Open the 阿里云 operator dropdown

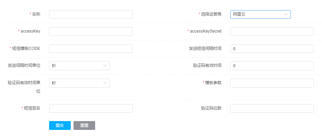pos(257,14)
